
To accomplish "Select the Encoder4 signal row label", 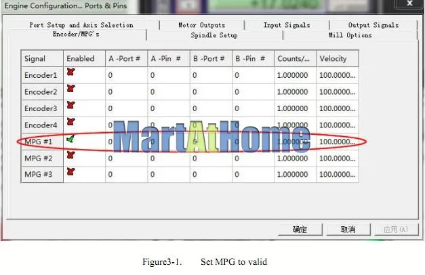I will [42, 125].
